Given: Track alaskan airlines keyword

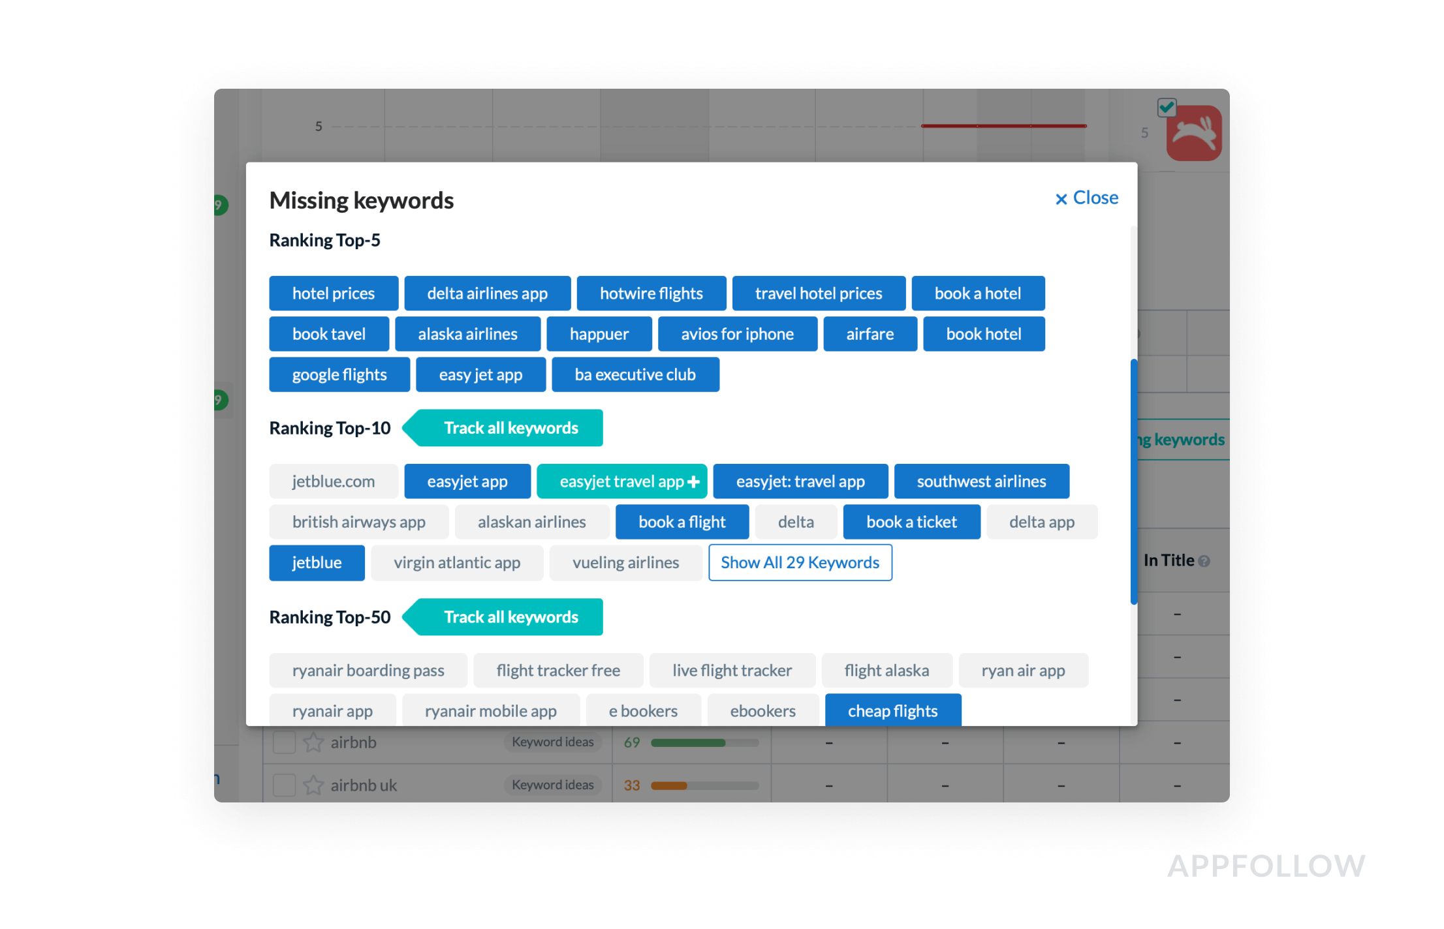Looking at the screenshot, I should pos(532,522).
